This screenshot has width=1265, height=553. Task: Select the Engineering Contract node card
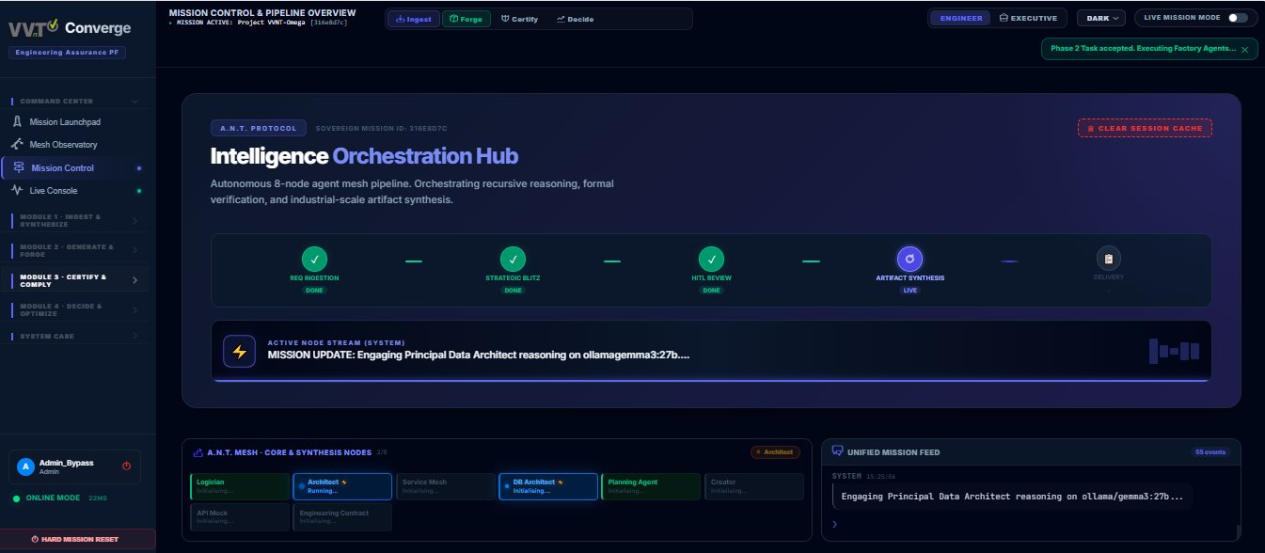tap(342, 516)
